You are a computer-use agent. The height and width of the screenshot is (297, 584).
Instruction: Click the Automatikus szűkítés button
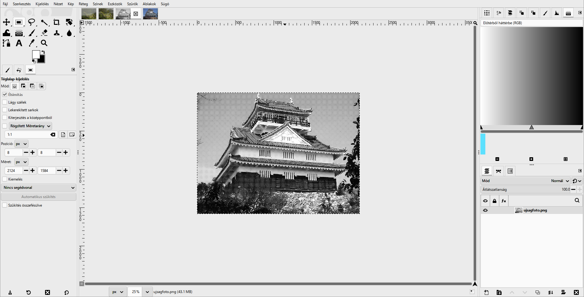39,197
